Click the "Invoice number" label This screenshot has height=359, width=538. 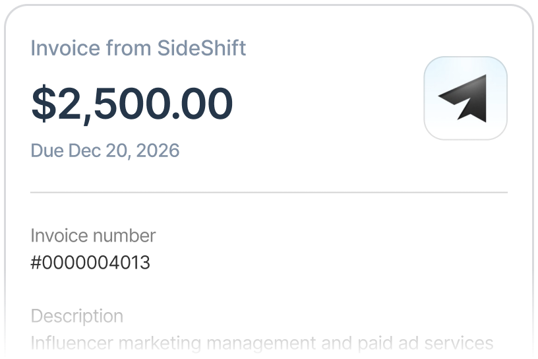[93, 235]
